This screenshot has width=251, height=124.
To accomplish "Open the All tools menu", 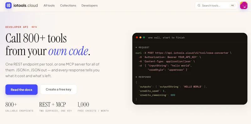I will [49, 5].
